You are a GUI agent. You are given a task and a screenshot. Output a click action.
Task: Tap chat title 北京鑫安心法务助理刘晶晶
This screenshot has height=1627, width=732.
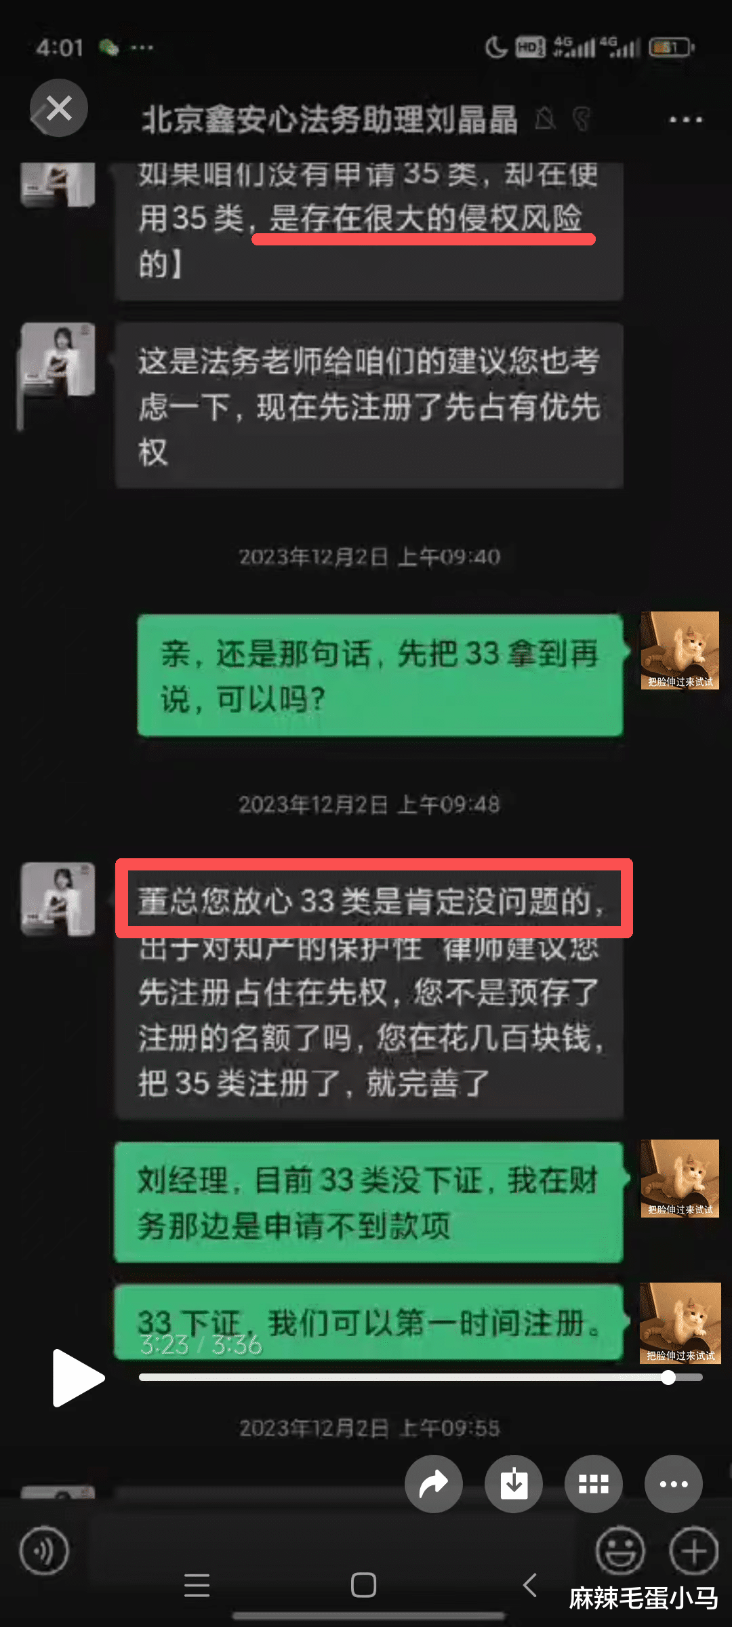click(x=329, y=120)
